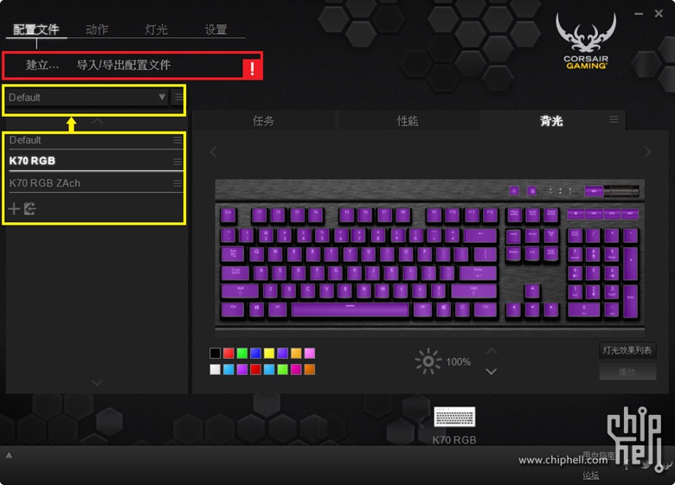The width and height of the screenshot is (675, 485).
Task: Pick the yellow color swatch
Action: [269, 354]
